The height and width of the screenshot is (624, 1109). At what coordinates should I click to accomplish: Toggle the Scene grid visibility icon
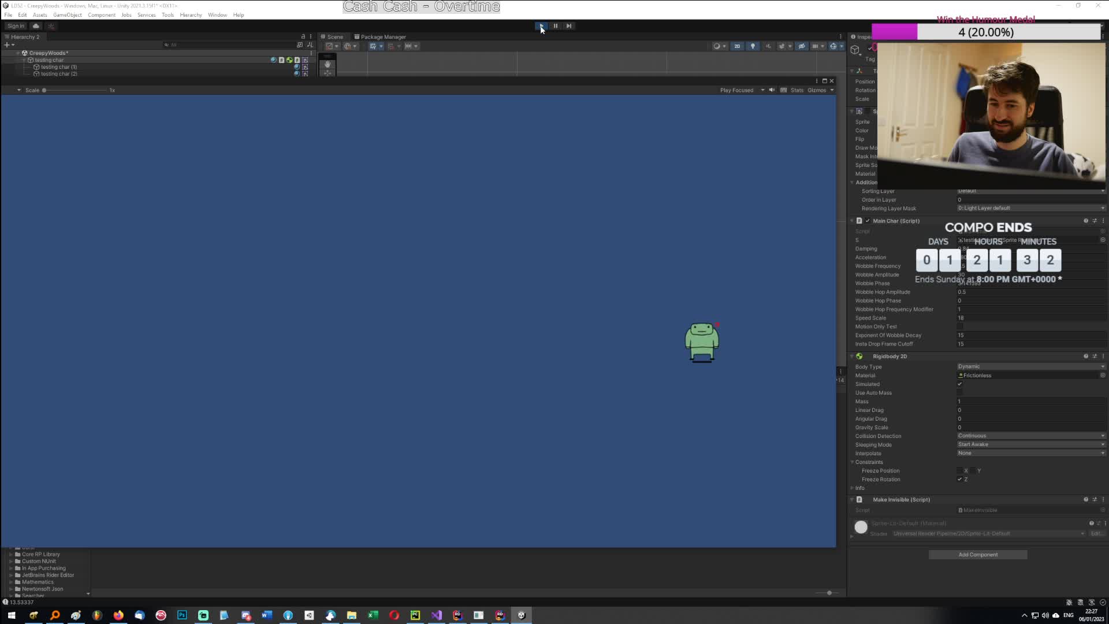click(x=372, y=46)
